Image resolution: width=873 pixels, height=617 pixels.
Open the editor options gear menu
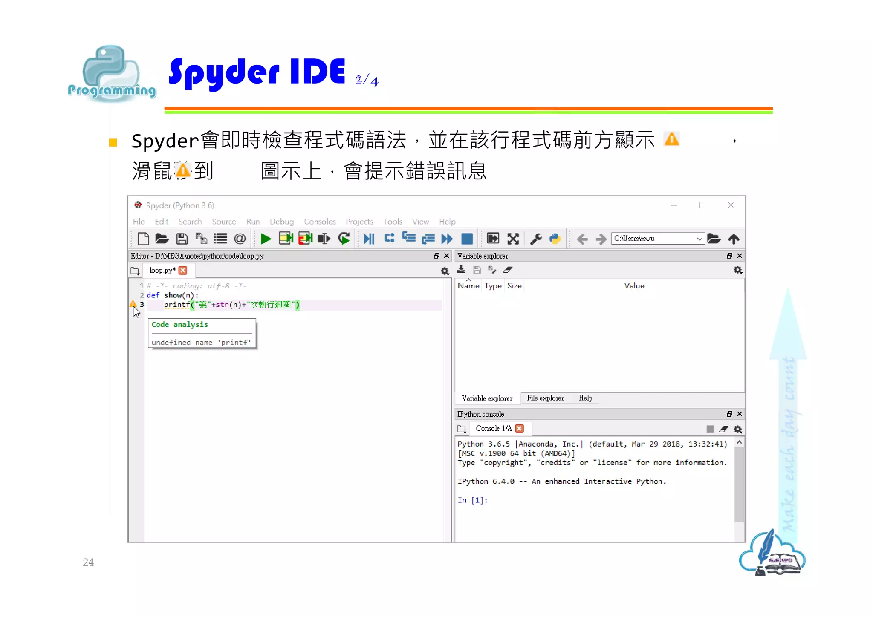445,271
